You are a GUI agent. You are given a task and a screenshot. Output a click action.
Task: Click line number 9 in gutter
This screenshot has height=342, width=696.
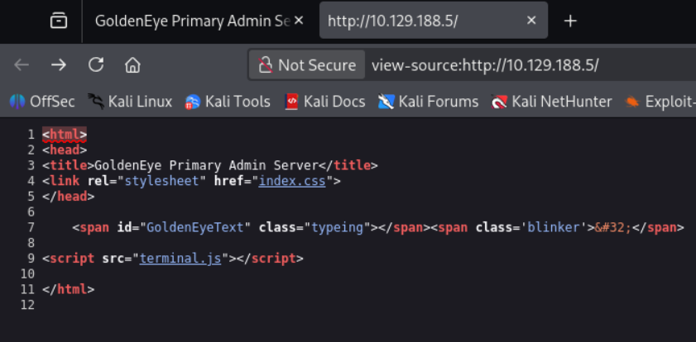click(x=31, y=259)
